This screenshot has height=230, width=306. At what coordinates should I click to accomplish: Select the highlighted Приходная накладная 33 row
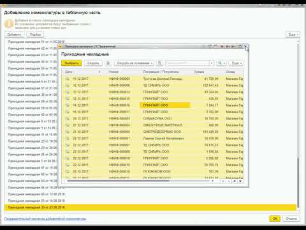[x=150, y=207]
